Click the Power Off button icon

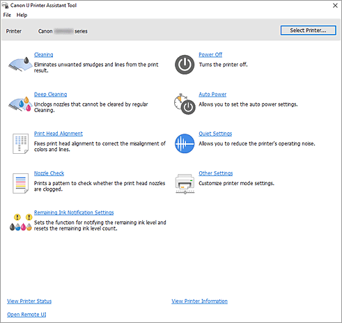point(185,65)
